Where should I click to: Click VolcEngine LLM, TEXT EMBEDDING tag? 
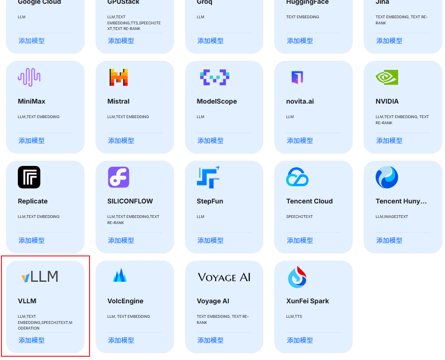128,316
